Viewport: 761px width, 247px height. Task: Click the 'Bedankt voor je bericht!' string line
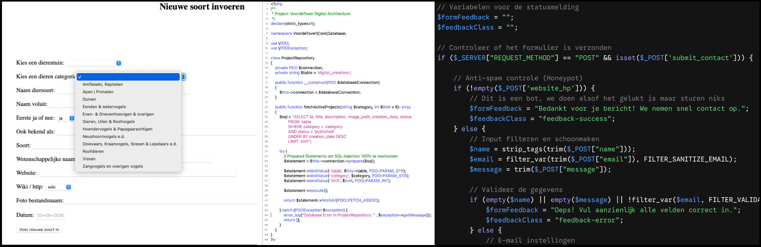pos(609,108)
